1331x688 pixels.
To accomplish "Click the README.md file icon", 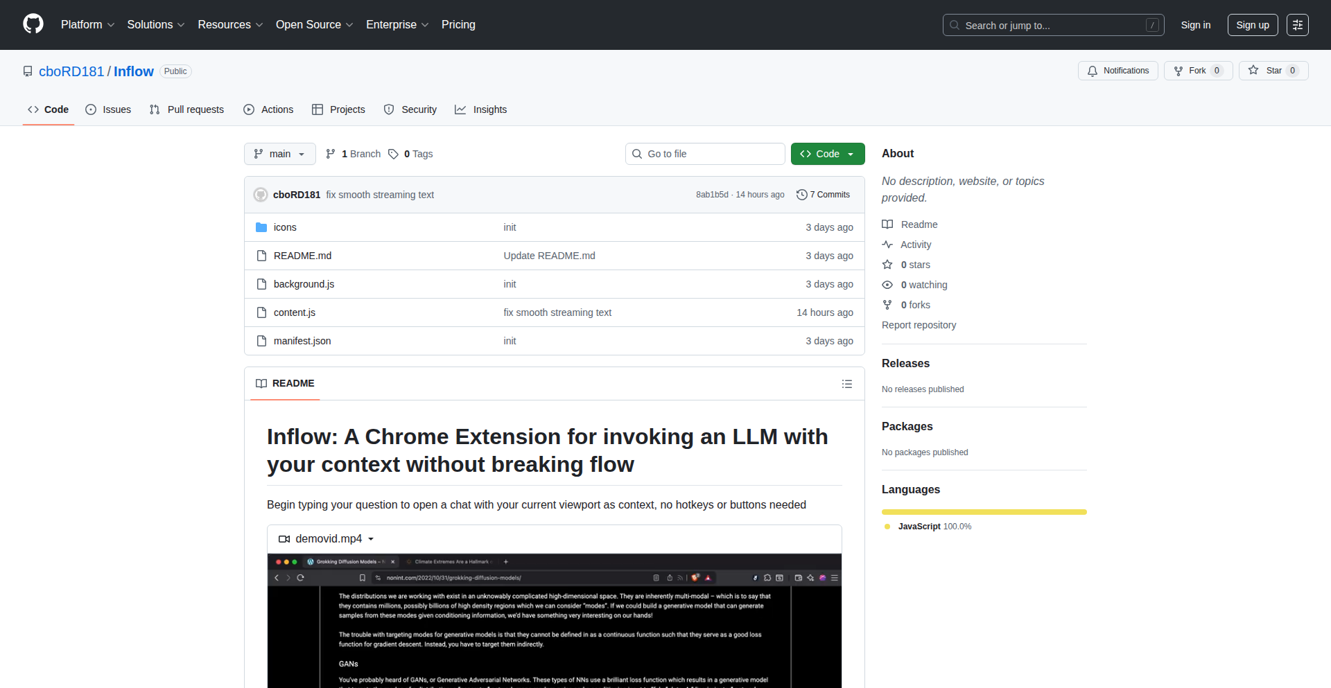I will 261,256.
